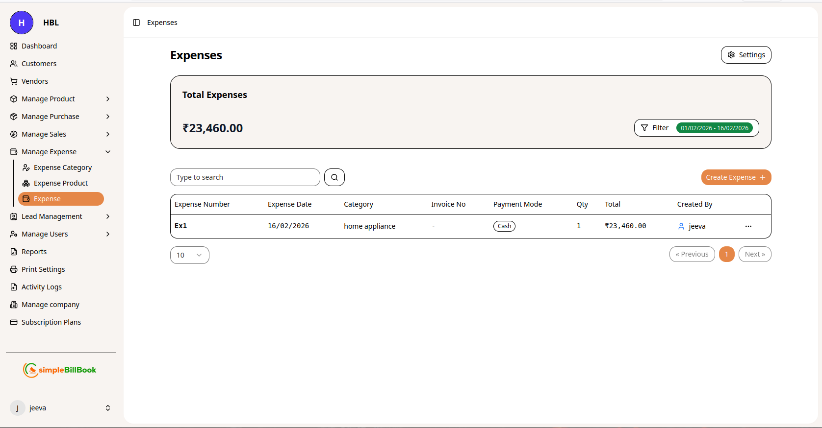The height and width of the screenshot is (428, 822).
Task: Open the three-dot row actions menu
Action: coord(748,226)
